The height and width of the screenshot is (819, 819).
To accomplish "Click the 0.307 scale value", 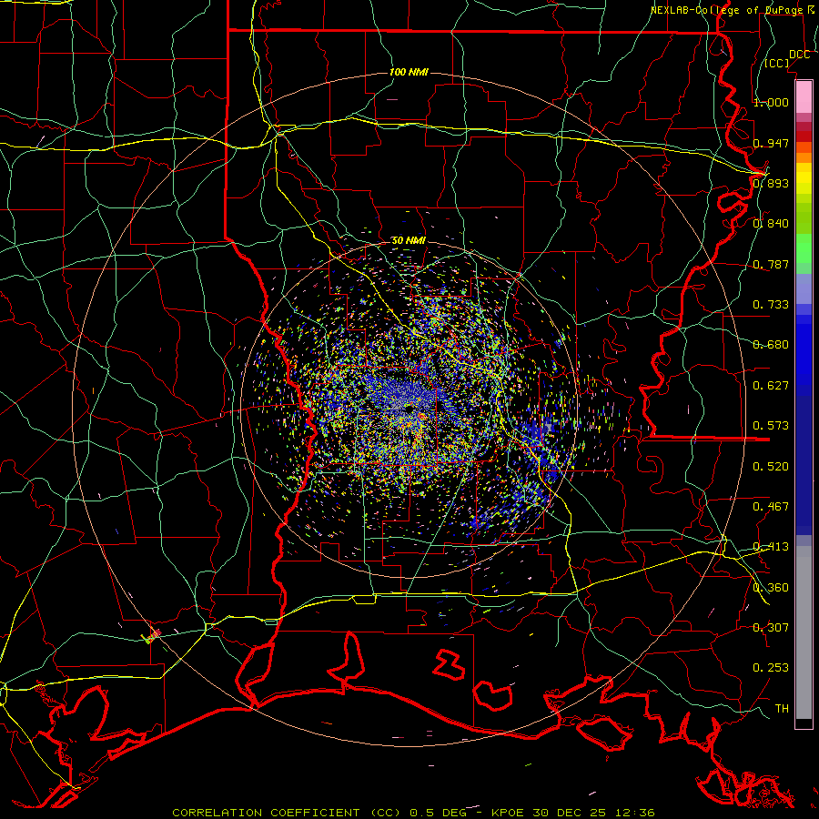I will point(771,628).
